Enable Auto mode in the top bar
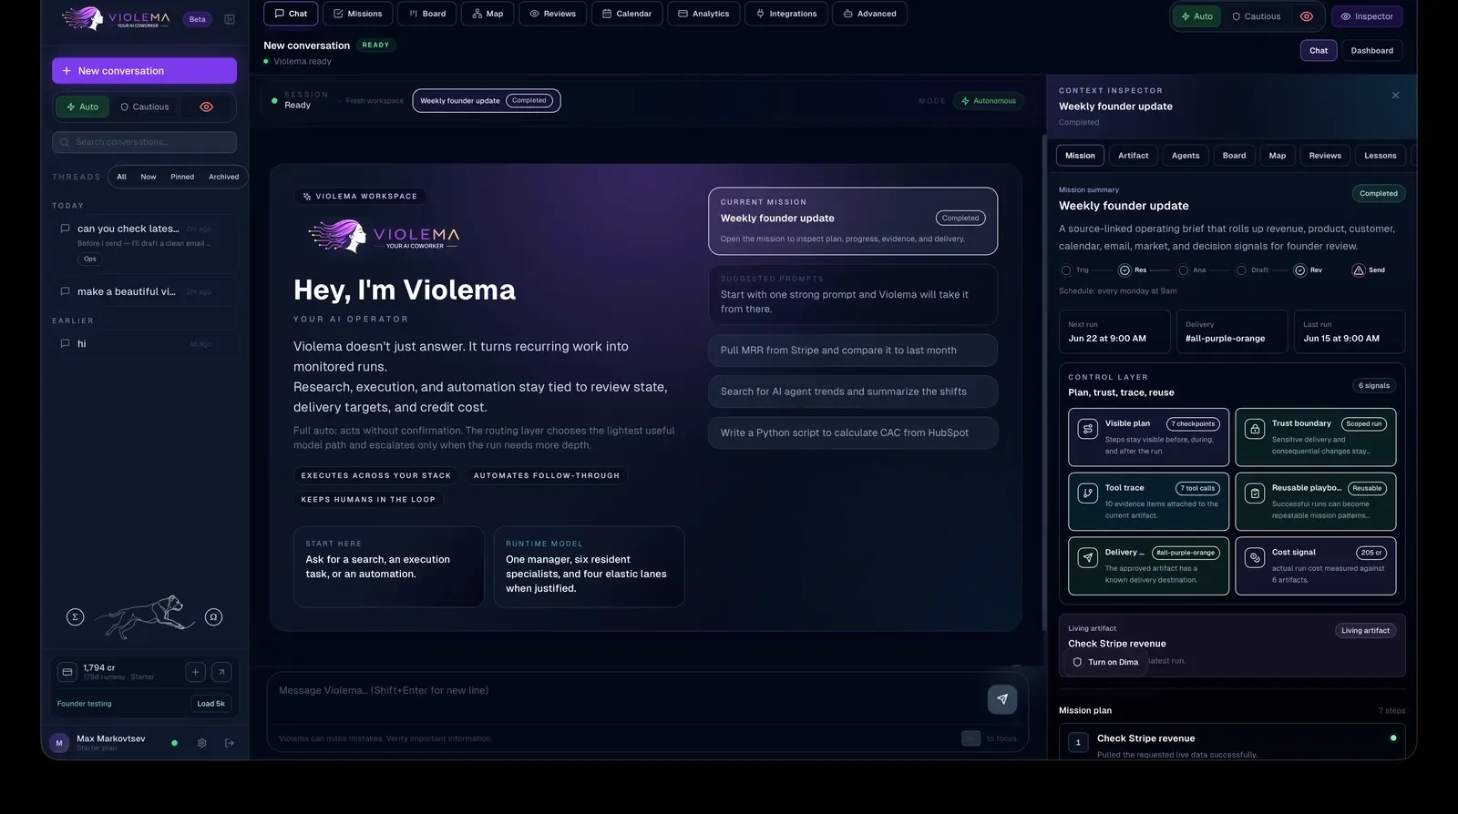1458x814 pixels. 1197,16
